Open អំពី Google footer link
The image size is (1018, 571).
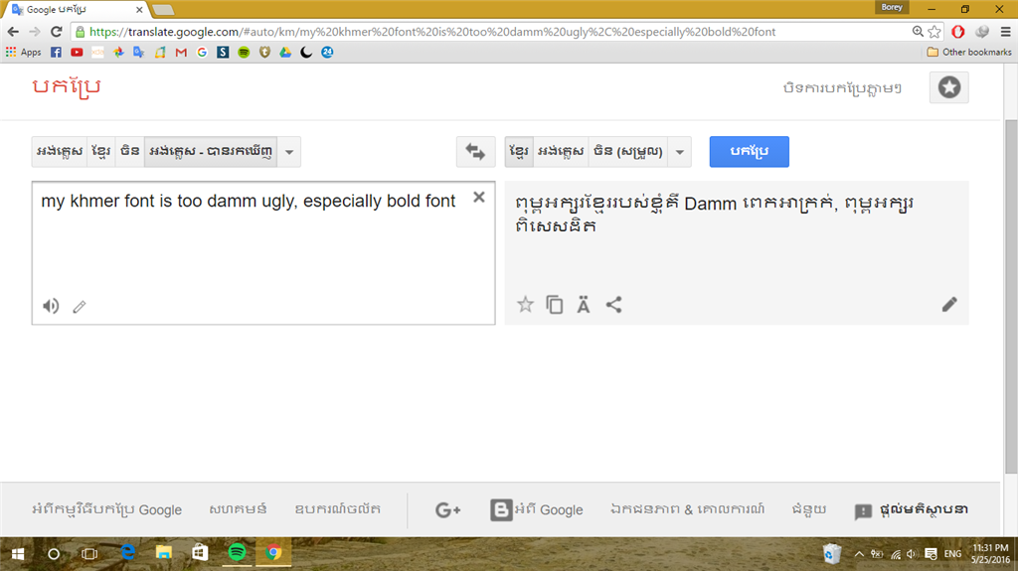point(549,510)
